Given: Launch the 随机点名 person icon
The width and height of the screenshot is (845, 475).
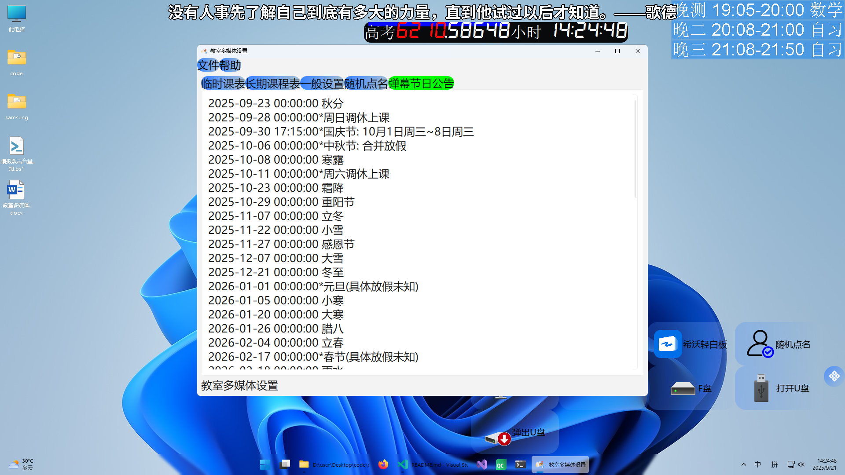Looking at the screenshot, I should pyautogui.click(x=760, y=344).
